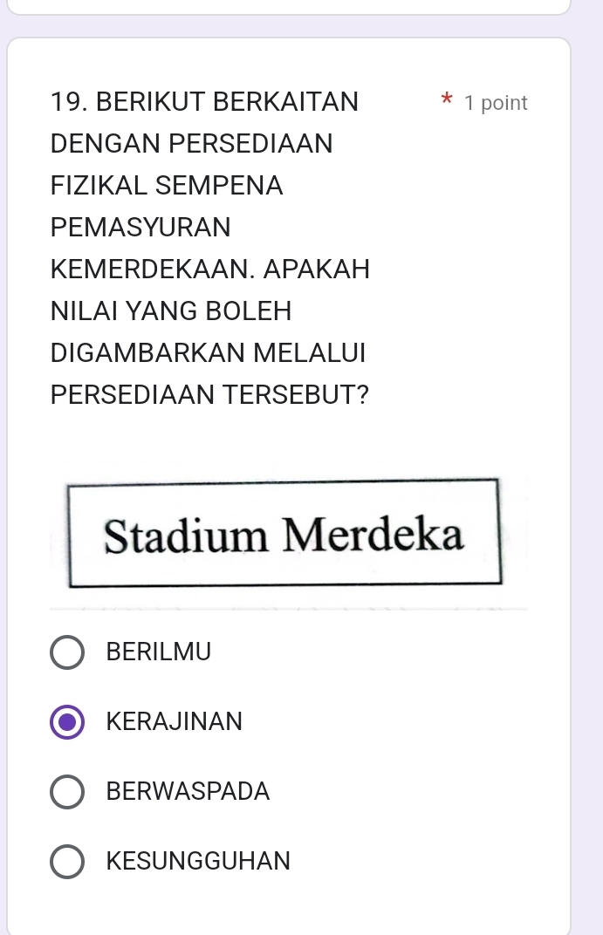Click the "PERSEDIAAN TERSEBUT?" text line

point(209,394)
